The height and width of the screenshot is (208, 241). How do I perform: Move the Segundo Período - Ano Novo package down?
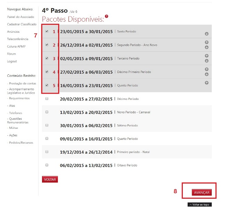(x=207, y=47)
